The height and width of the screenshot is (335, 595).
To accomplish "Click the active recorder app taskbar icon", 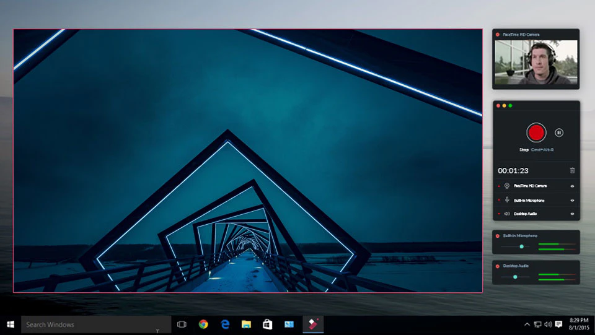I will (x=313, y=324).
